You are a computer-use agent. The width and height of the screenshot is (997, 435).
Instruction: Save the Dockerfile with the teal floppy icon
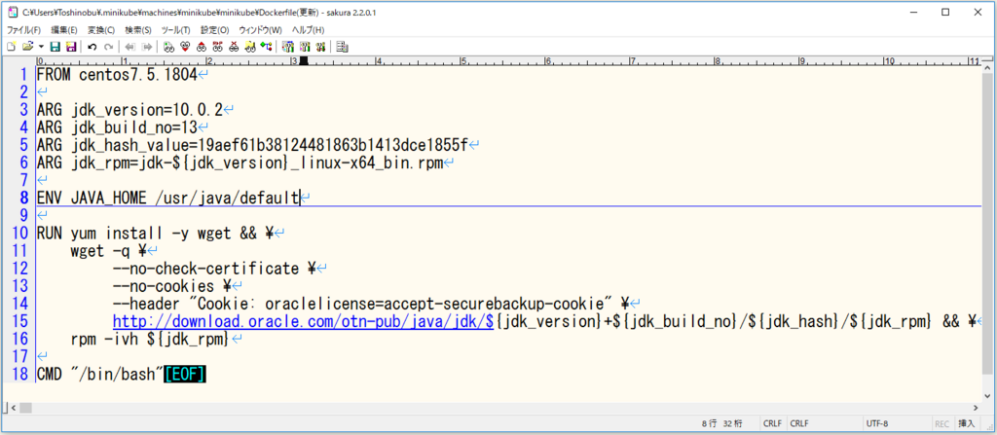click(55, 47)
